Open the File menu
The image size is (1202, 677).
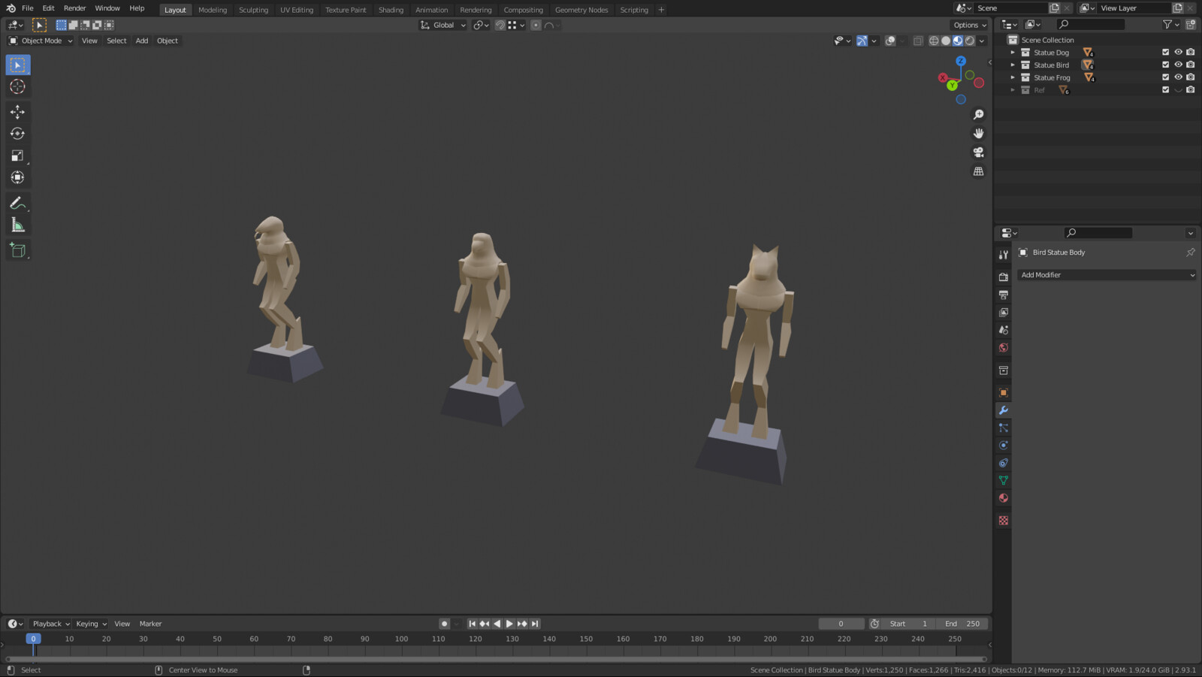28,8
